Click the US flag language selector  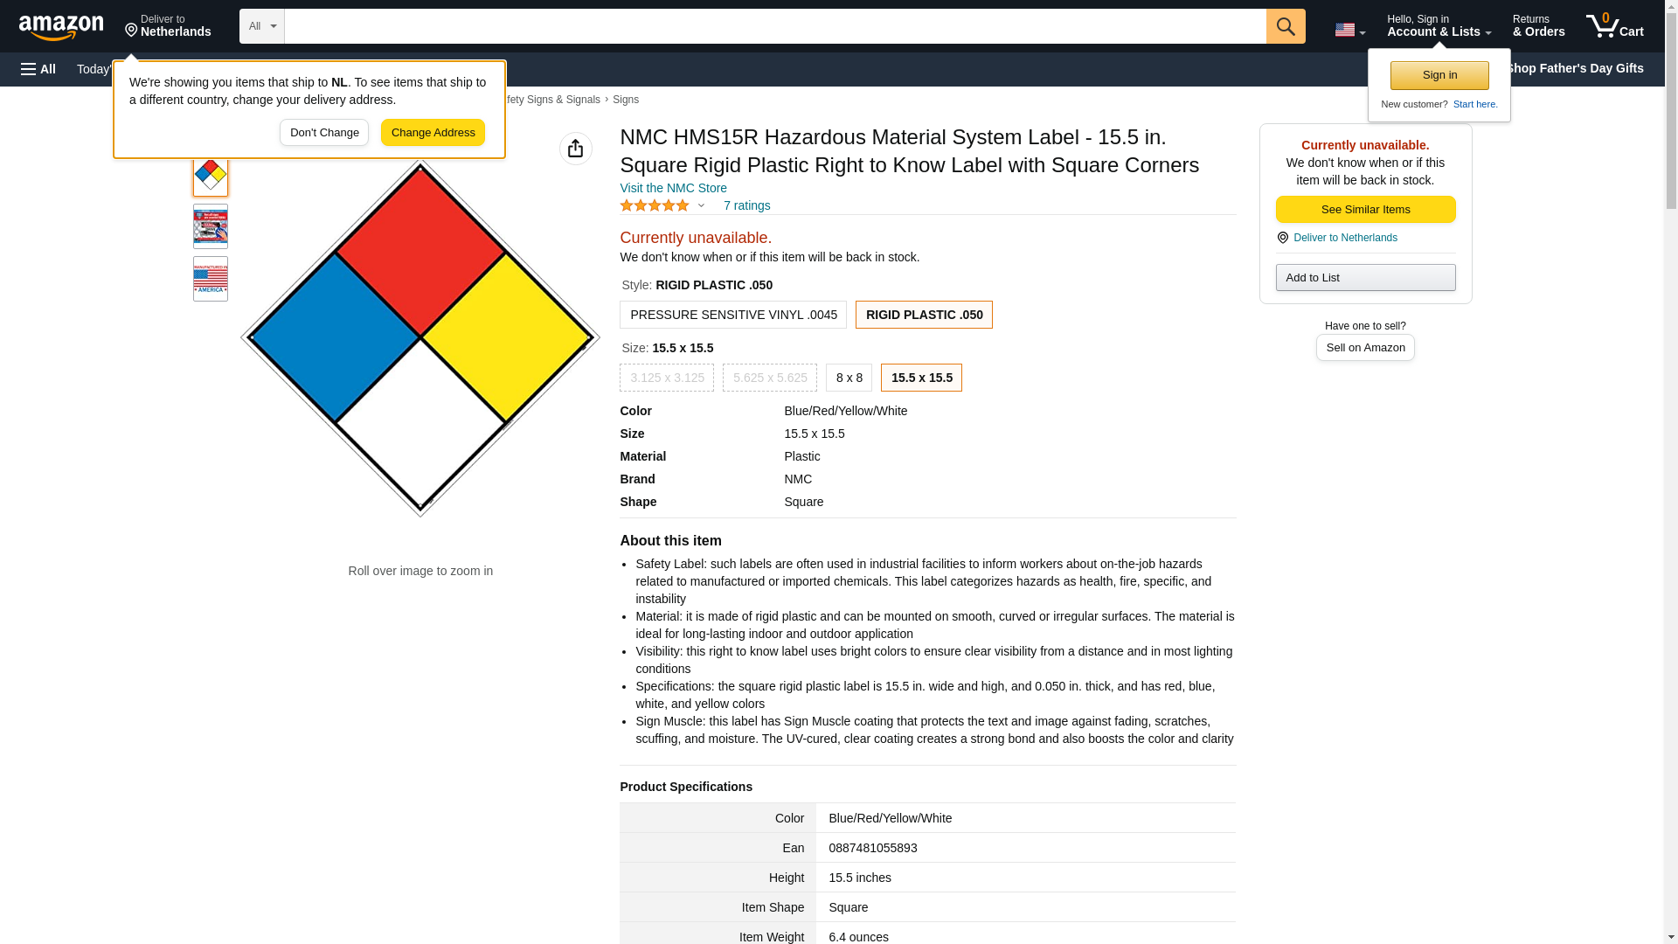[1349, 30]
